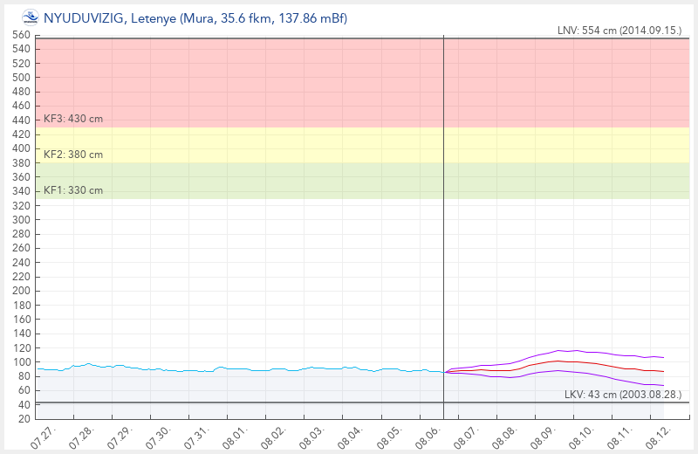
Task: Click the 100 value on the y-axis
Action: 21,362
